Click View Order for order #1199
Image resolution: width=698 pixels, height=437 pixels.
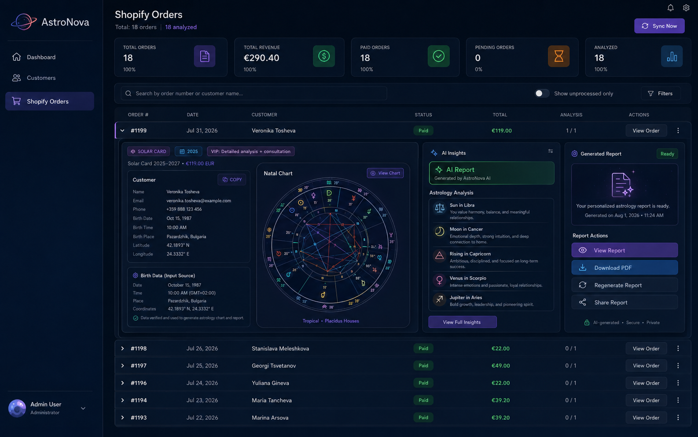646,130
